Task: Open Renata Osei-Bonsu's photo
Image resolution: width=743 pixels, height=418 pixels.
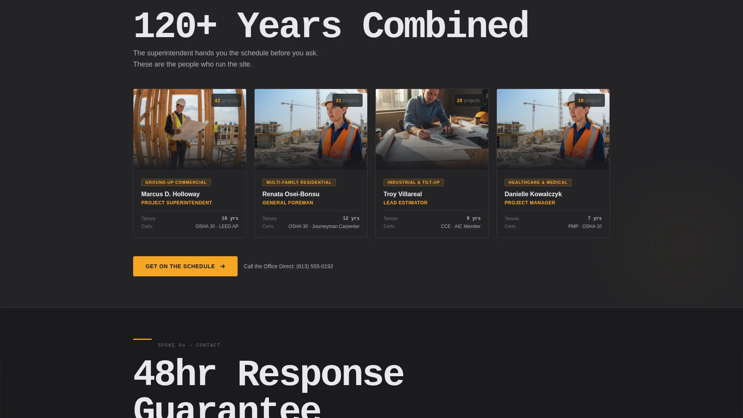Action: click(311, 129)
